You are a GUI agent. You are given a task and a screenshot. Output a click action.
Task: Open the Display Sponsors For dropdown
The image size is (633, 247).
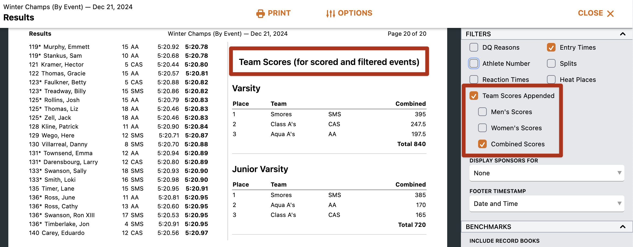coord(547,173)
